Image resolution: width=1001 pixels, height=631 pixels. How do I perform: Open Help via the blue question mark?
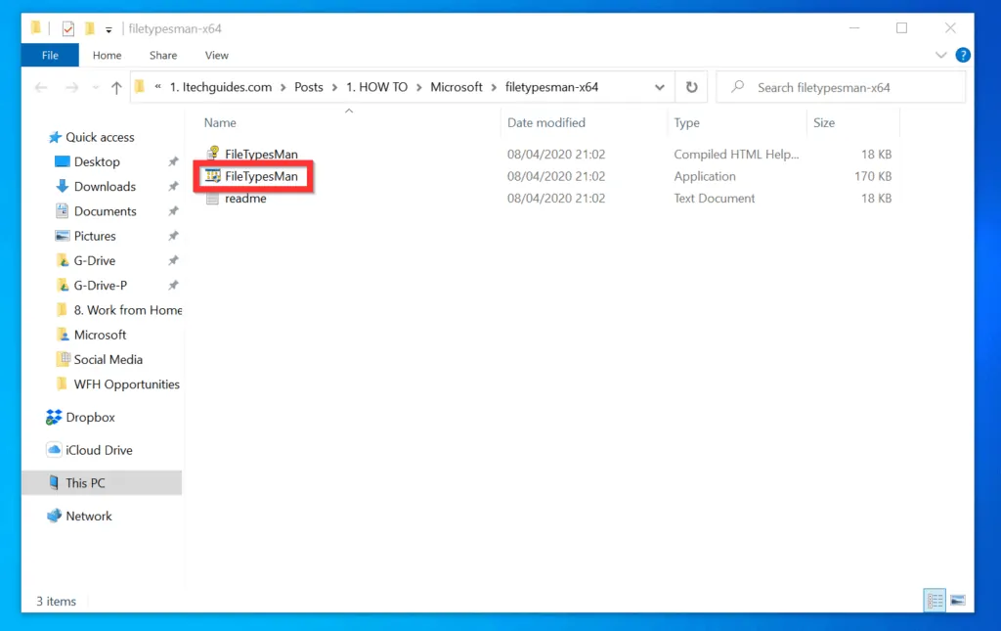click(x=963, y=56)
